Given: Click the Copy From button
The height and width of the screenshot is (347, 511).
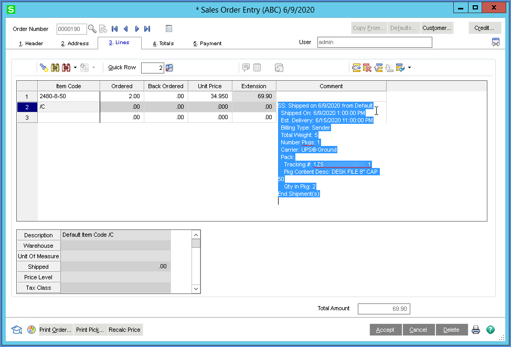Looking at the screenshot, I should [369, 28].
